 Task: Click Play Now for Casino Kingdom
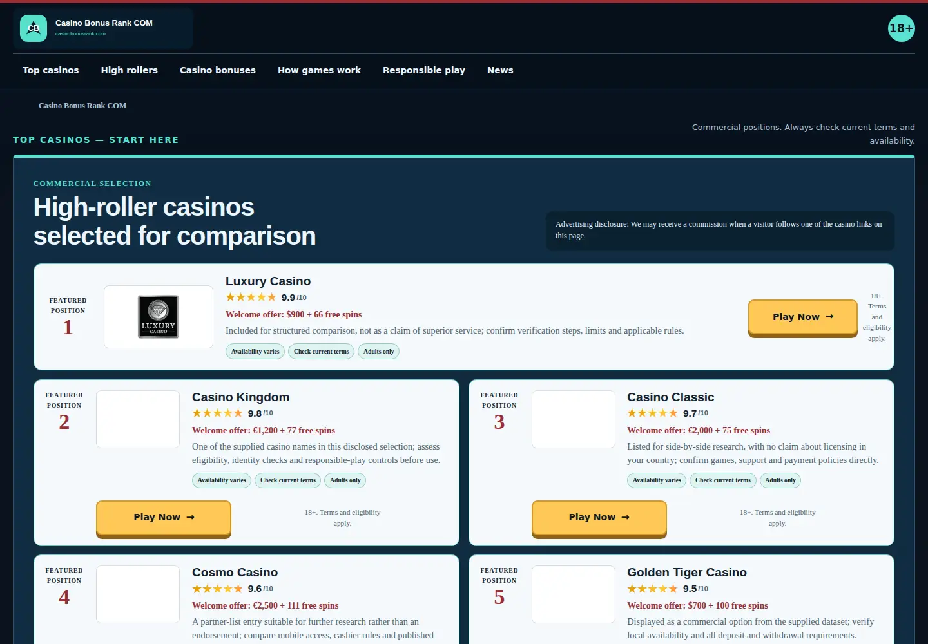click(164, 517)
